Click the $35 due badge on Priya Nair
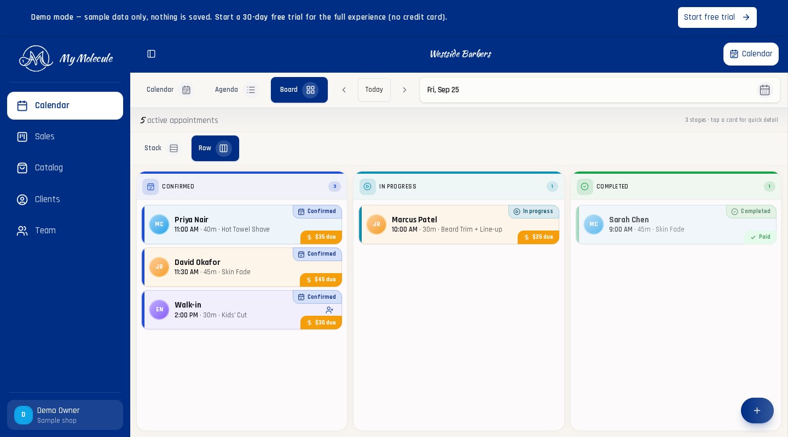Image resolution: width=788 pixels, height=437 pixels. (x=321, y=237)
